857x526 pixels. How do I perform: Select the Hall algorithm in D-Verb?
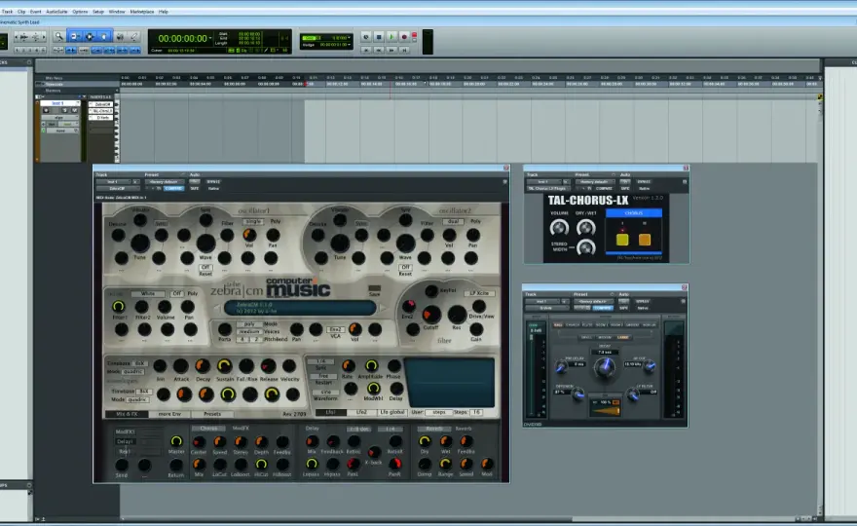(557, 324)
